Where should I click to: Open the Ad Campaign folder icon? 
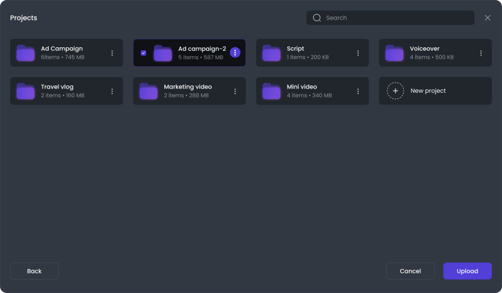pyautogui.click(x=25, y=53)
